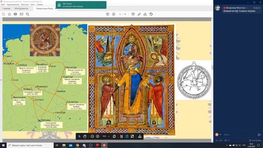Screen dimensions: 263x148
Task: Open the Windows Start menu
Action: 3,145
